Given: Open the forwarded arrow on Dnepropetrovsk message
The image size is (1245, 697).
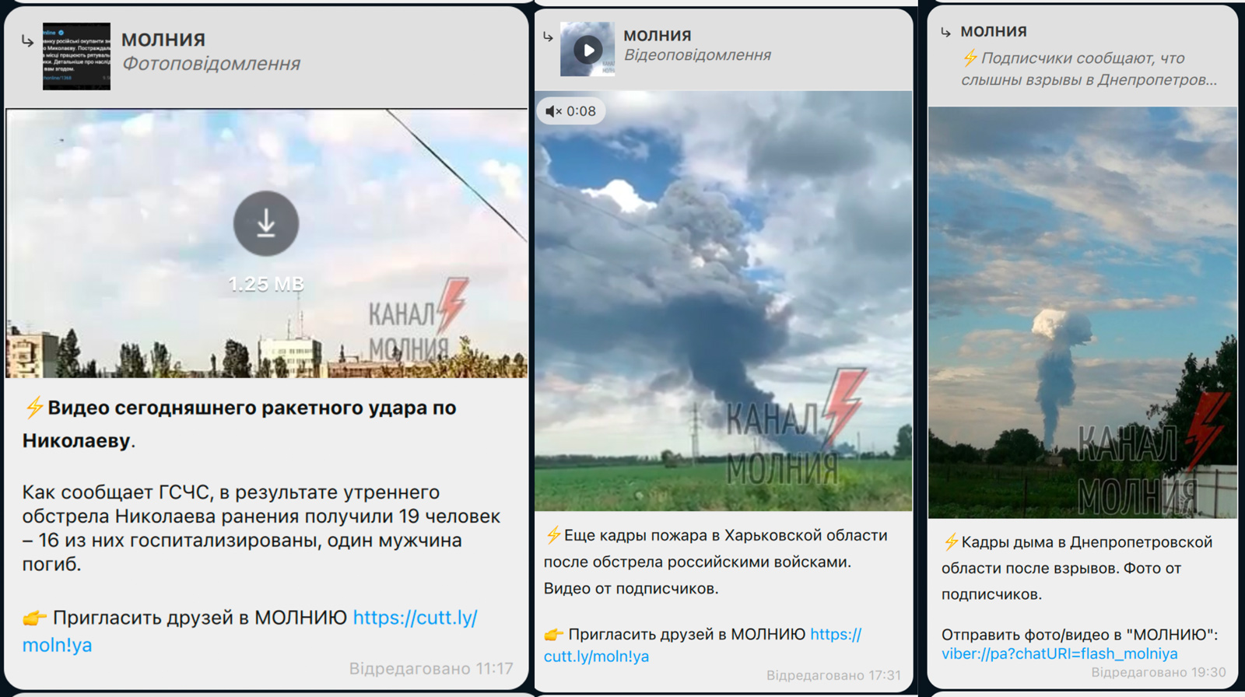Looking at the screenshot, I should point(945,32).
